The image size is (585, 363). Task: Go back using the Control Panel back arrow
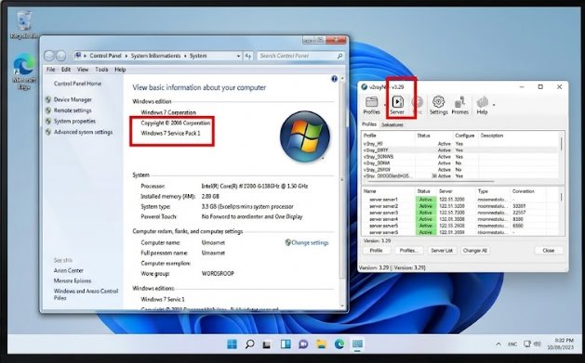(x=49, y=56)
